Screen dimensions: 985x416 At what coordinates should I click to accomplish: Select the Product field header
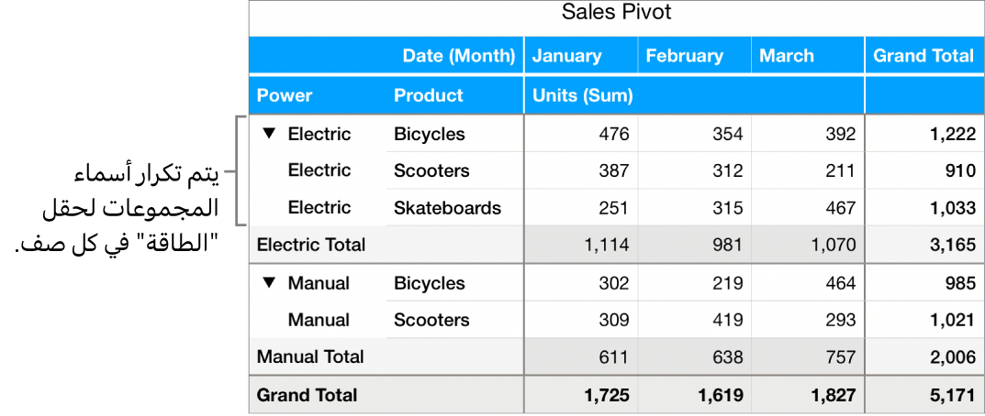tap(429, 95)
